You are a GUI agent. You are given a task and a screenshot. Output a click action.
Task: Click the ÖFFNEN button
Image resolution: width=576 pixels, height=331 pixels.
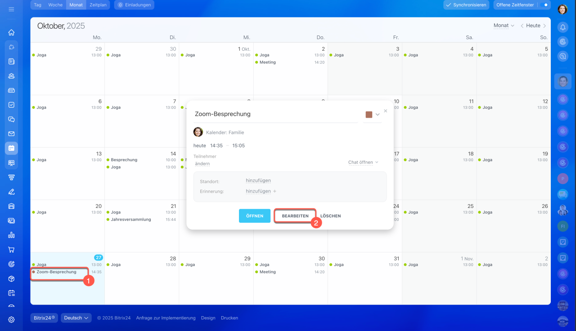pyautogui.click(x=254, y=216)
